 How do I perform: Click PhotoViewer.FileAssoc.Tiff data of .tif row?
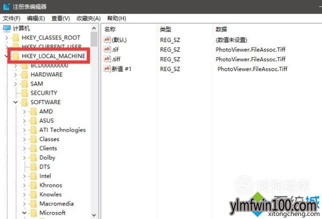coord(251,49)
